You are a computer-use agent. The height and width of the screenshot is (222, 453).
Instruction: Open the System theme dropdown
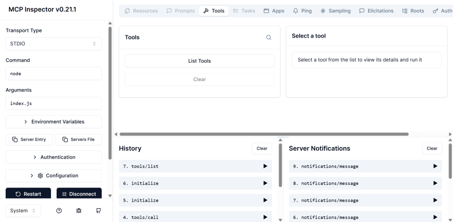click(x=23, y=211)
